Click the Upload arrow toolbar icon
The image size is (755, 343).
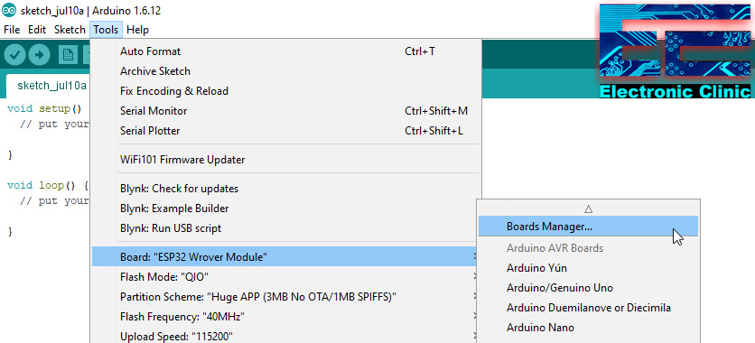[x=40, y=55]
